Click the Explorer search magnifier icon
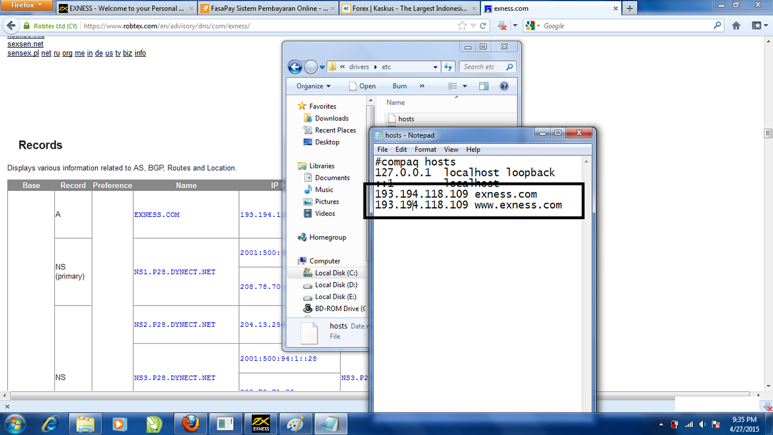This screenshot has width=773, height=435. (509, 67)
